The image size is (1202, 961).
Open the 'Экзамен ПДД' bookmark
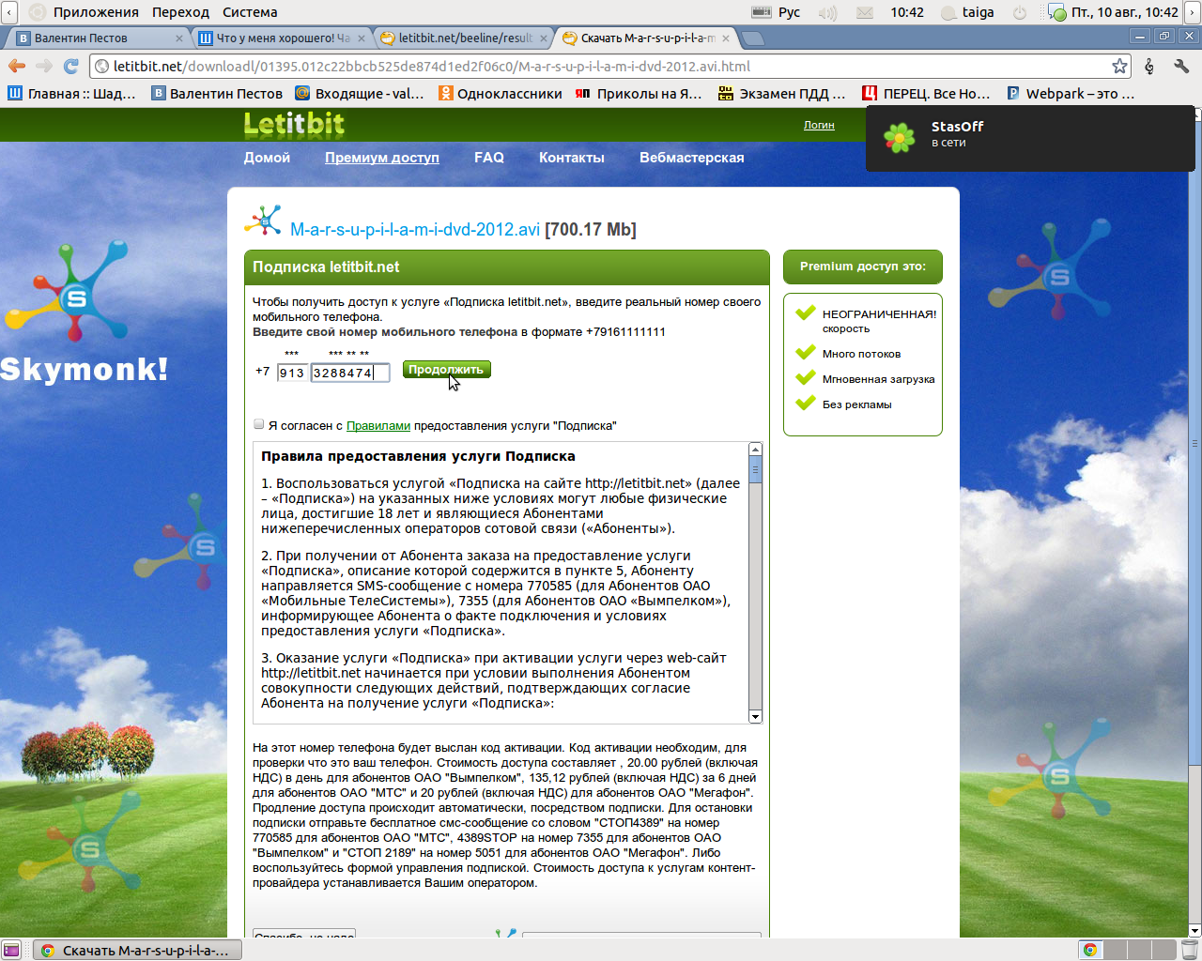click(782, 94)
